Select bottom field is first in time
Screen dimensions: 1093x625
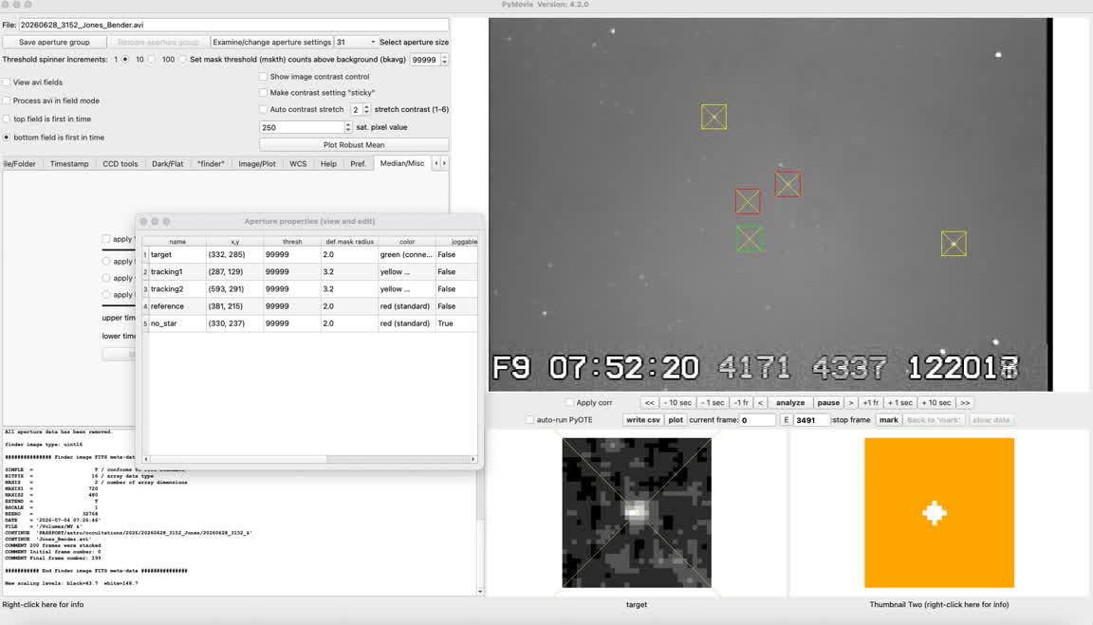click(x=7, y=138)
